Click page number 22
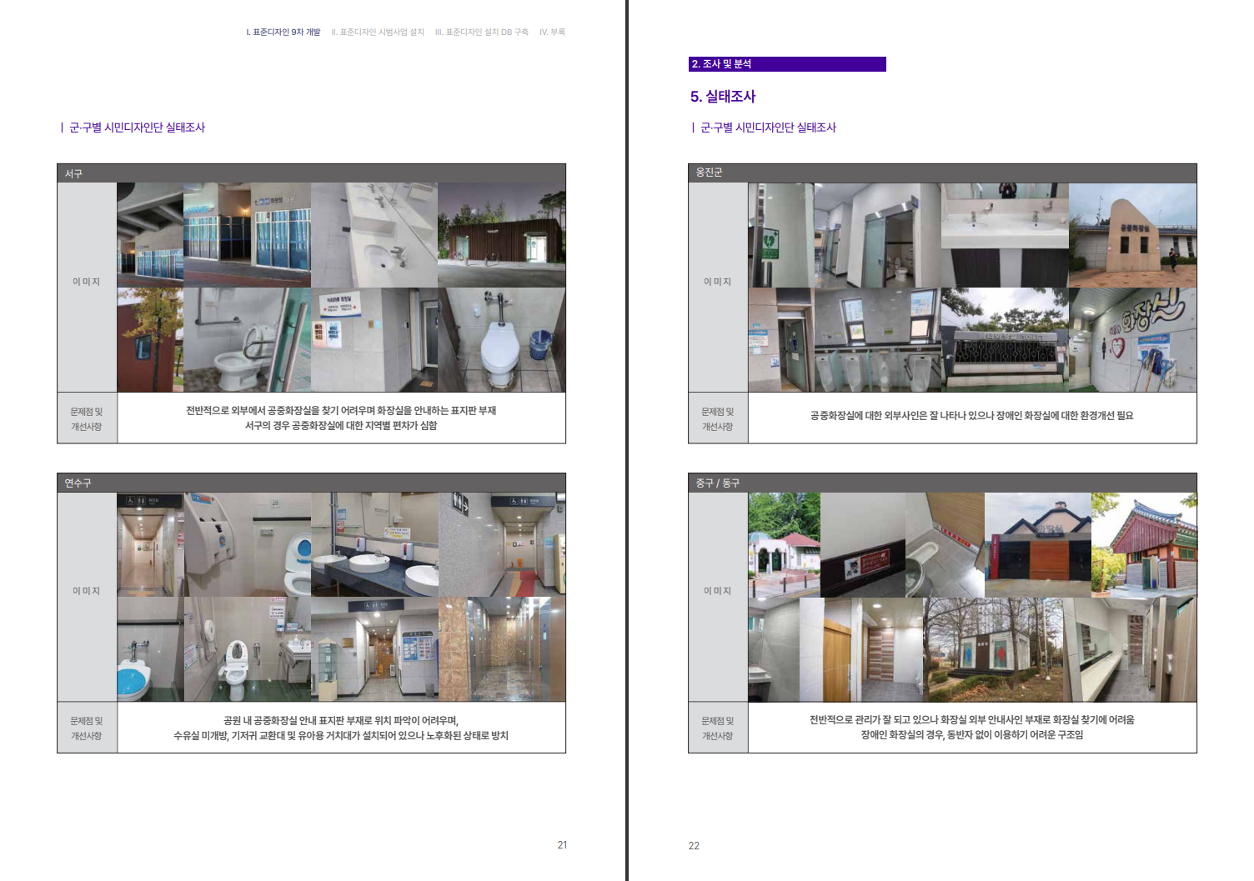The height and width of the screenshot is (881, 1254). [694, 846]
